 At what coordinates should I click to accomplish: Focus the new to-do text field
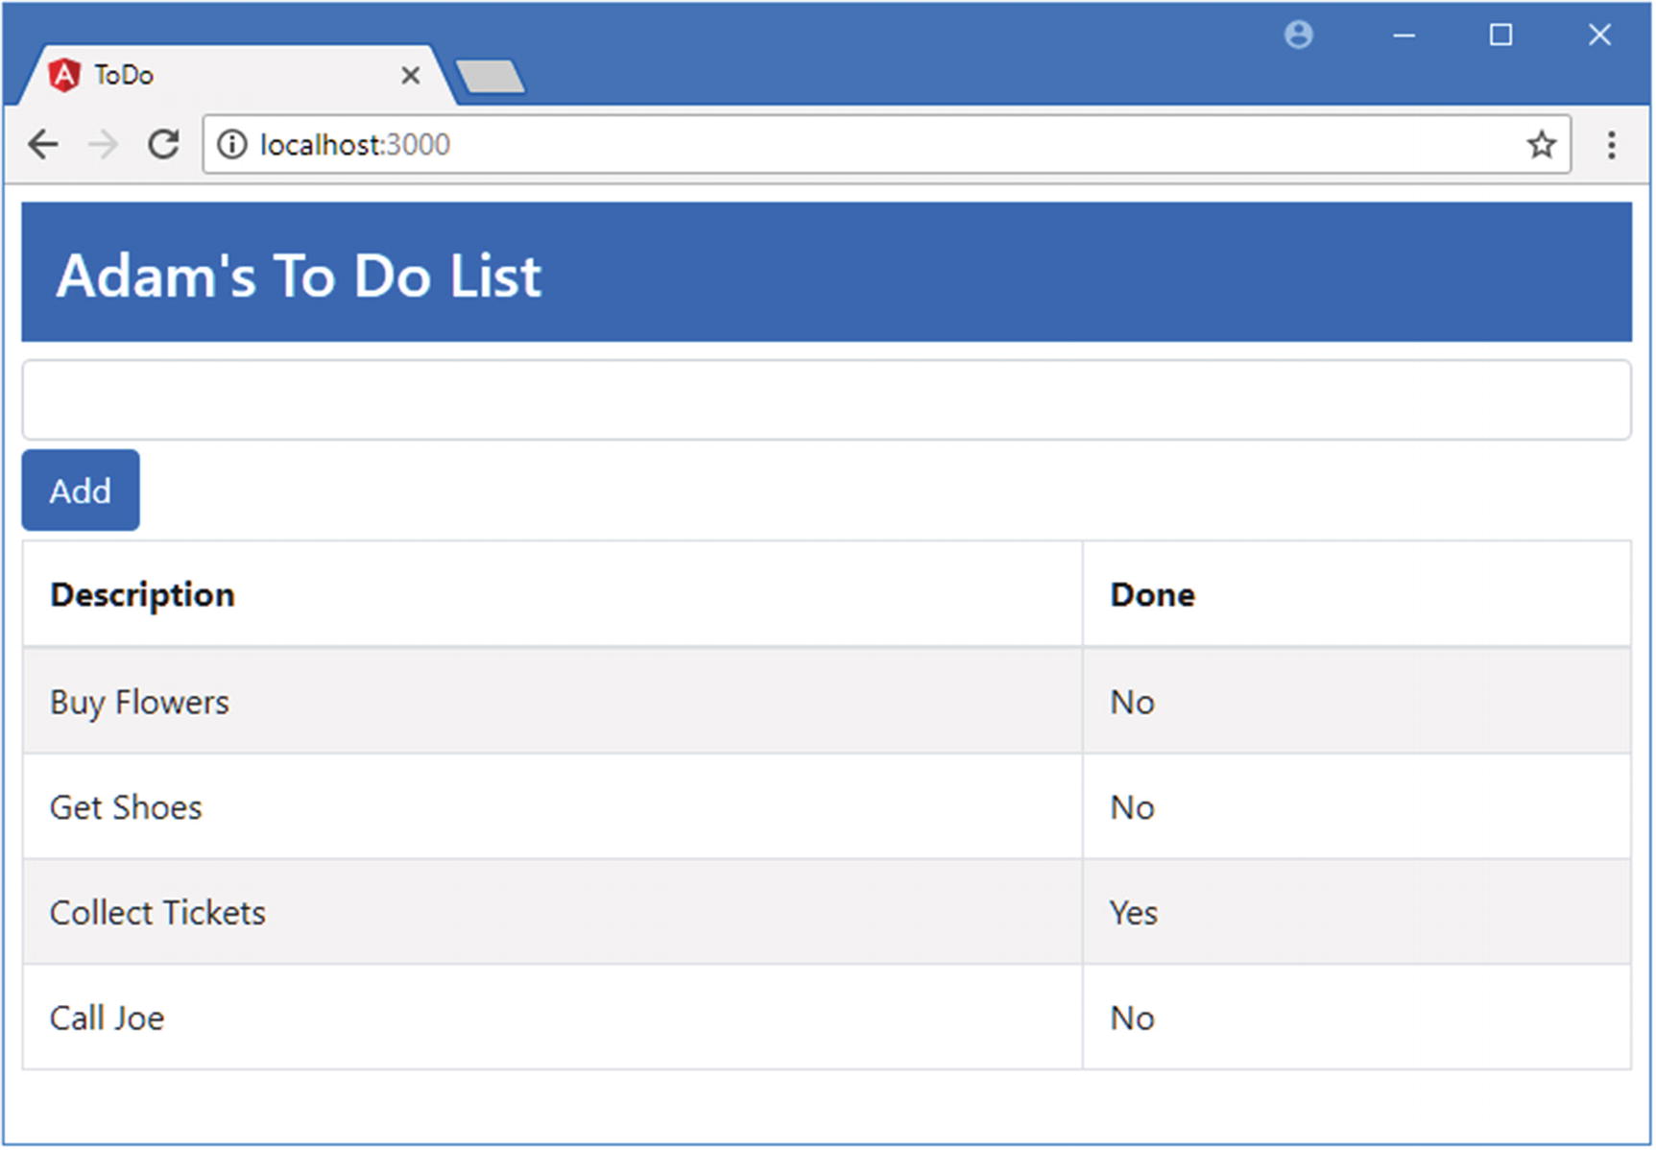click(826, 400)
